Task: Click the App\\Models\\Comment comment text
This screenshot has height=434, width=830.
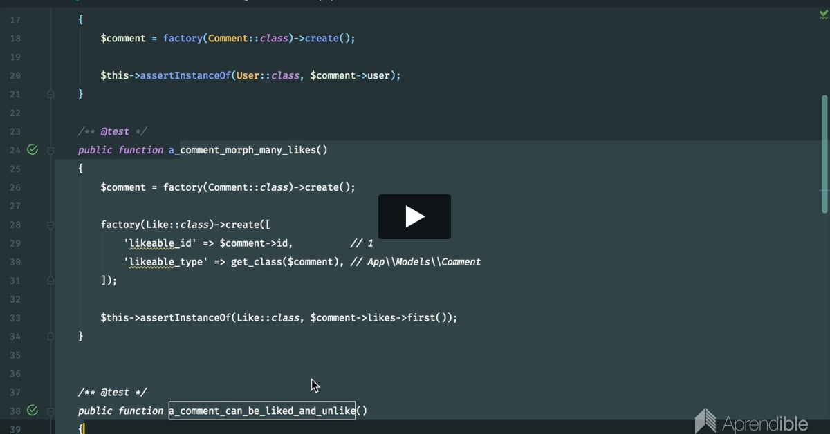Action: click(424, 262)
